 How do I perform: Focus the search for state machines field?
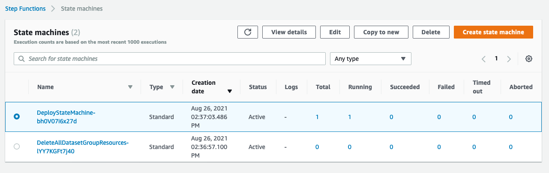click(x=170, y=59)
